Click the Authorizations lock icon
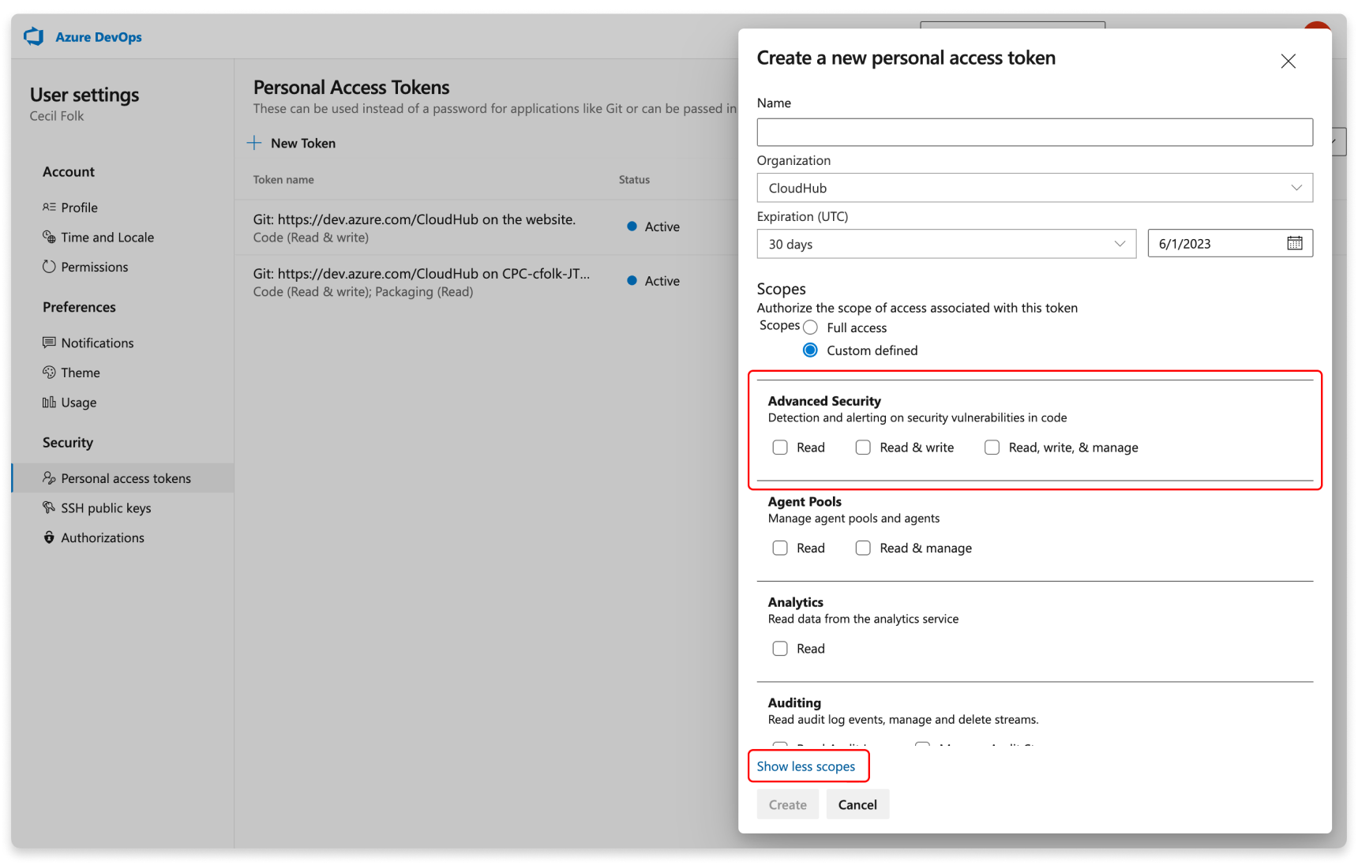Screen dimensions: 1358x865 pyautogui.click(x=49, y=537)
